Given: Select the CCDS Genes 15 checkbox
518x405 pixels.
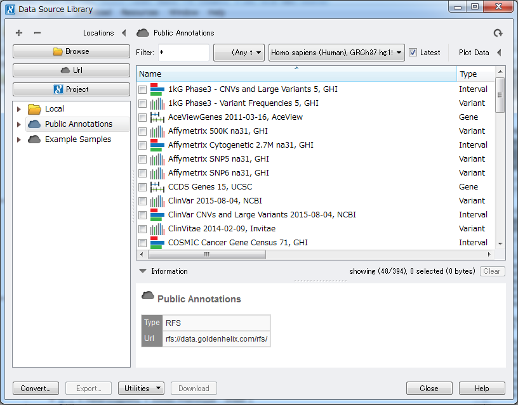Looking at the screenshot, I should pos(142,187).
